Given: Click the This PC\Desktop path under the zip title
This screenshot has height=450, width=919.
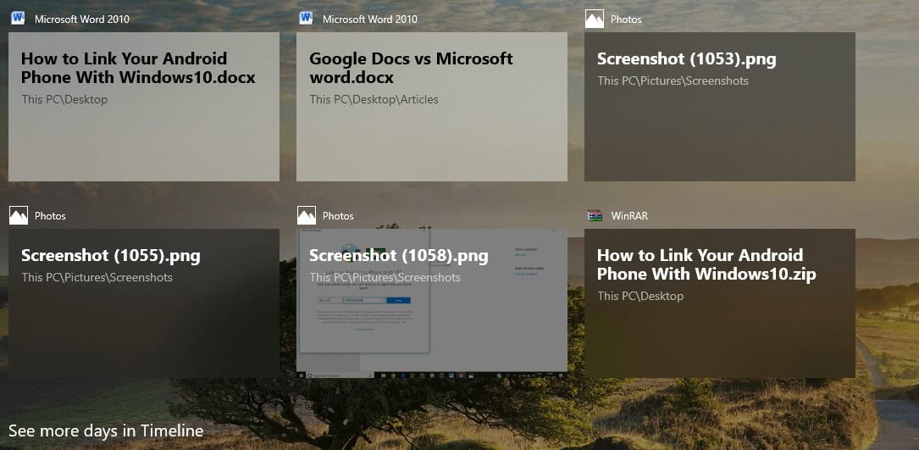Looking at the screenshot, I should (x=640, y=296).
